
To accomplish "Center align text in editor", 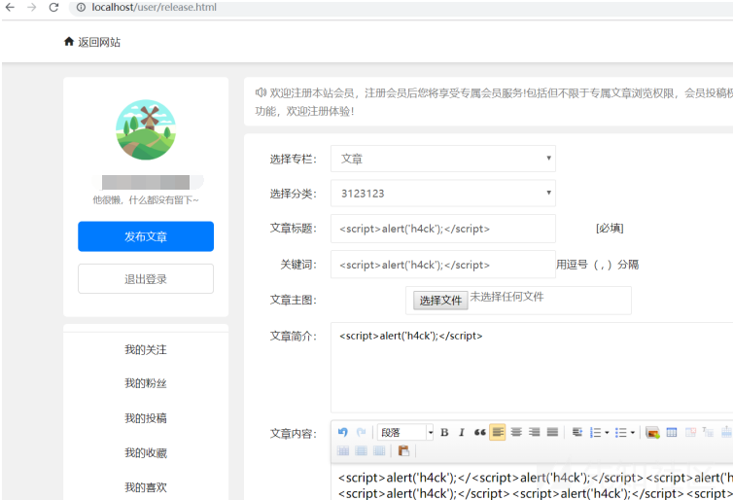I will pos(516,432).
